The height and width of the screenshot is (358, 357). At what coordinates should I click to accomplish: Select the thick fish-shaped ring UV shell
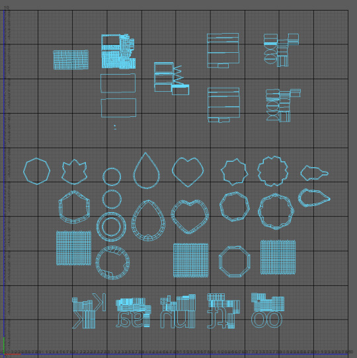pyautogui.click(x=314, y=197)
